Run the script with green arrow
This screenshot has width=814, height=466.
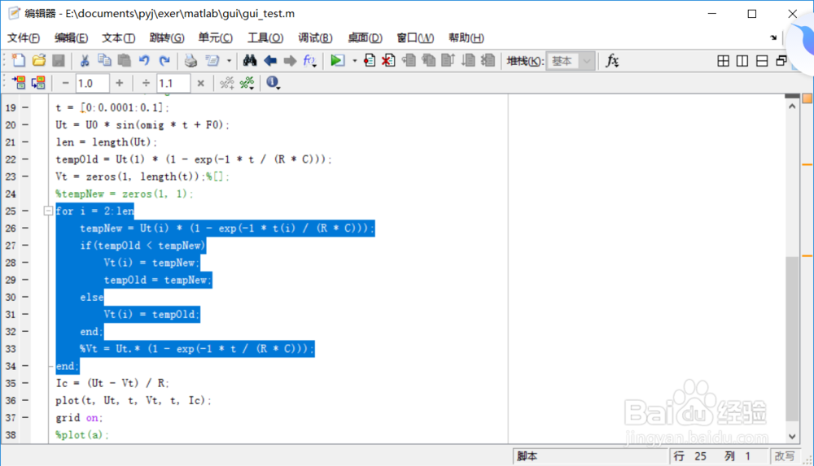(x=337, y=61)
